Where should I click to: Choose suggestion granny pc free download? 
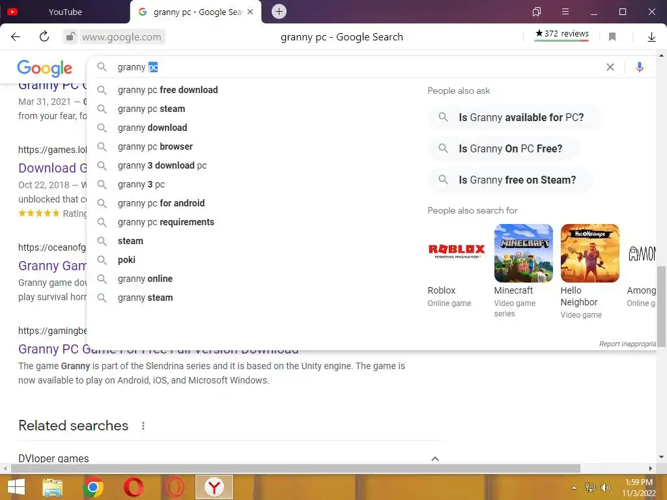point(167,90)
